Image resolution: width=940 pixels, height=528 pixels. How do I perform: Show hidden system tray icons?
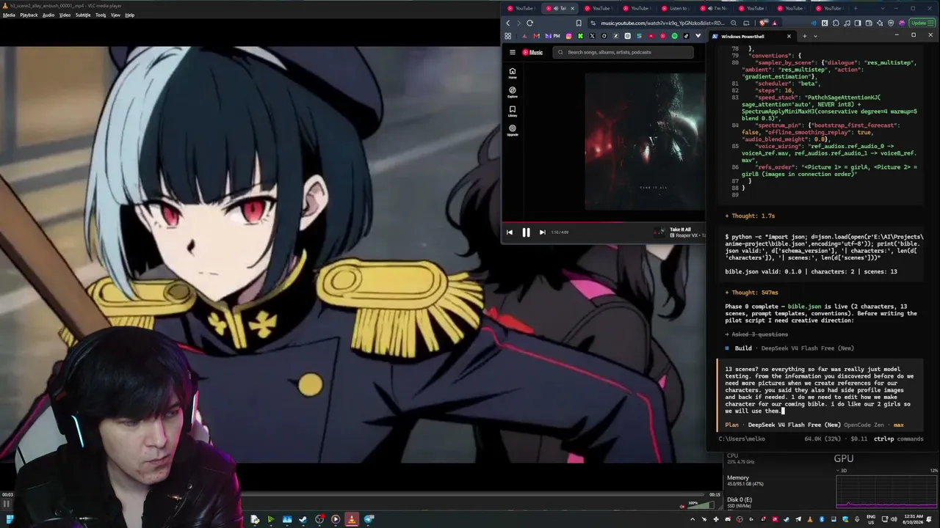click(x=693, y=519)
